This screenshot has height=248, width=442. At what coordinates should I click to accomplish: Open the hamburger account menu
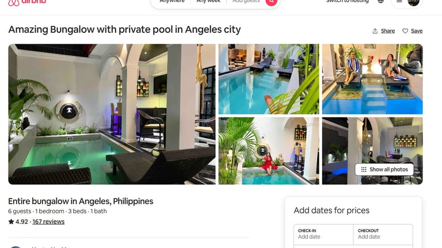point(399,1)
